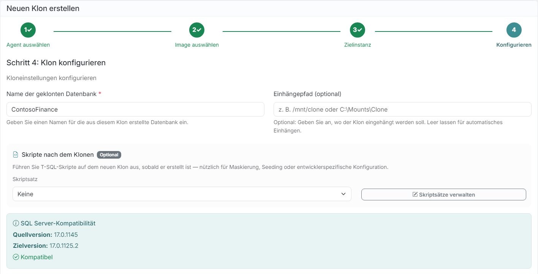Click the script file icon beside Skripte nach dem Klonen
This screenshot has height=274, width=538.
tap(16, 154)
